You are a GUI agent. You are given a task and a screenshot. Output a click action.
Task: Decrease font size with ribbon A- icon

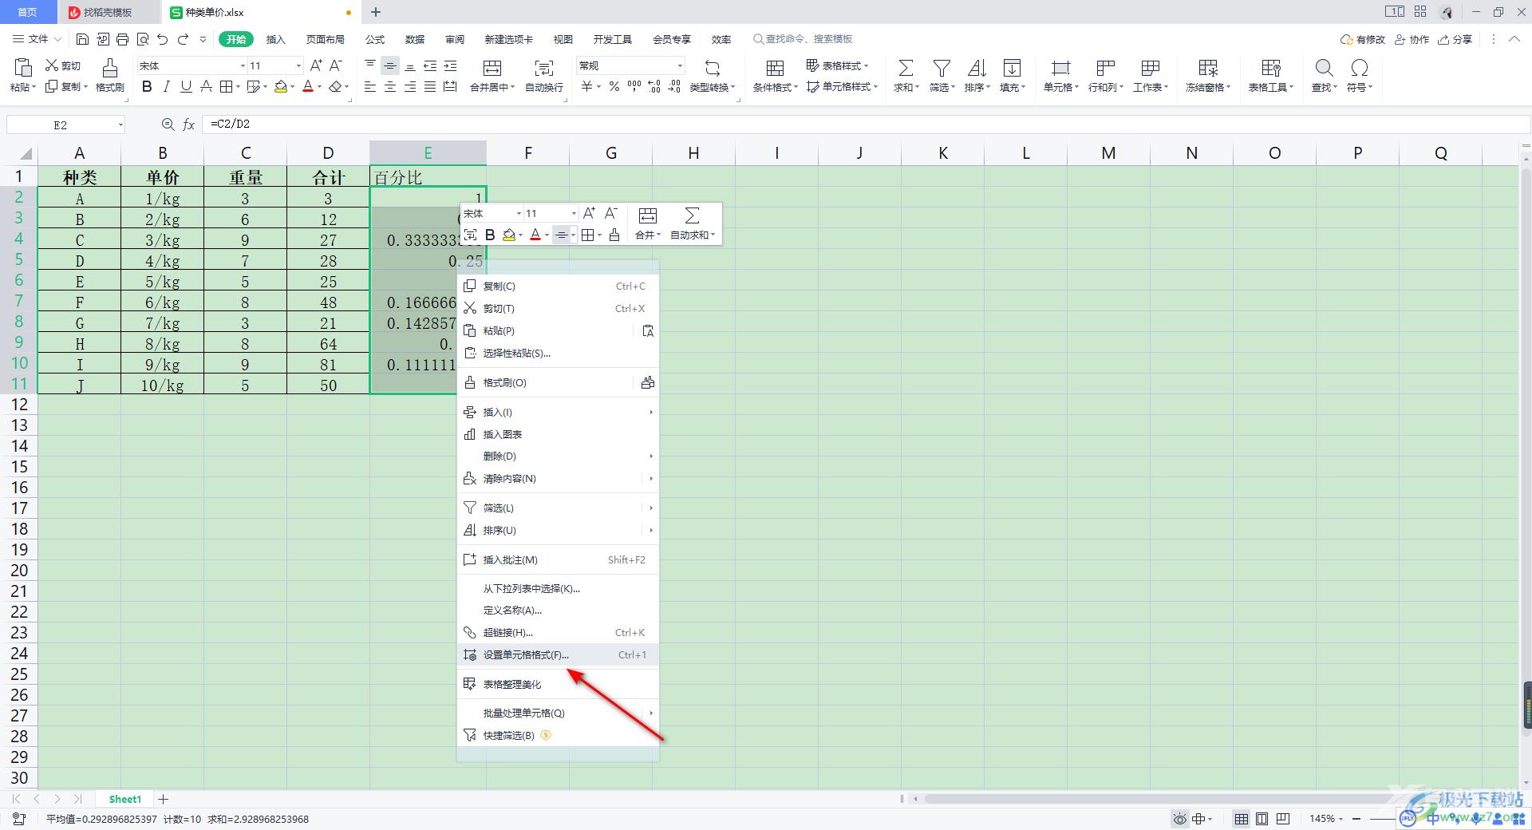(x=336, y=65)
